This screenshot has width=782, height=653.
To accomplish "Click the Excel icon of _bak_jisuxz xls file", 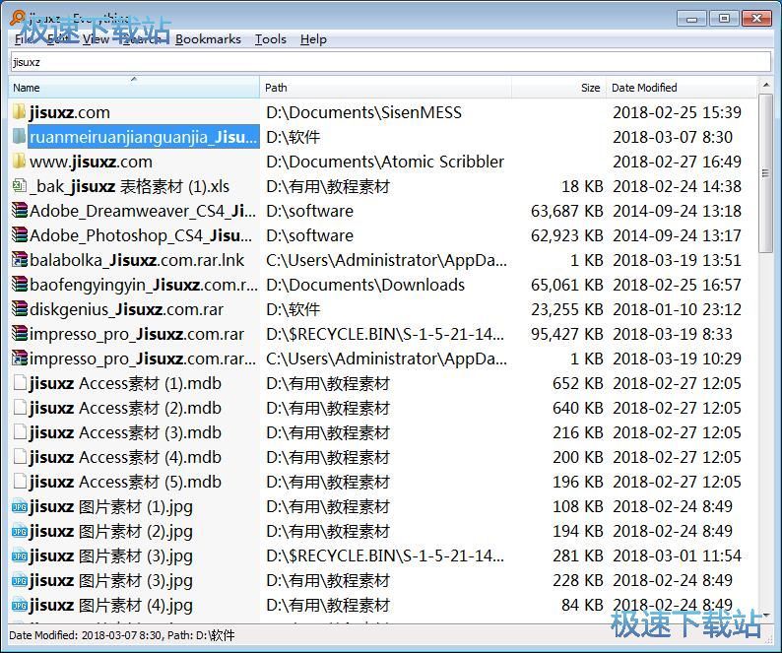I will click(x=19, y=186).
